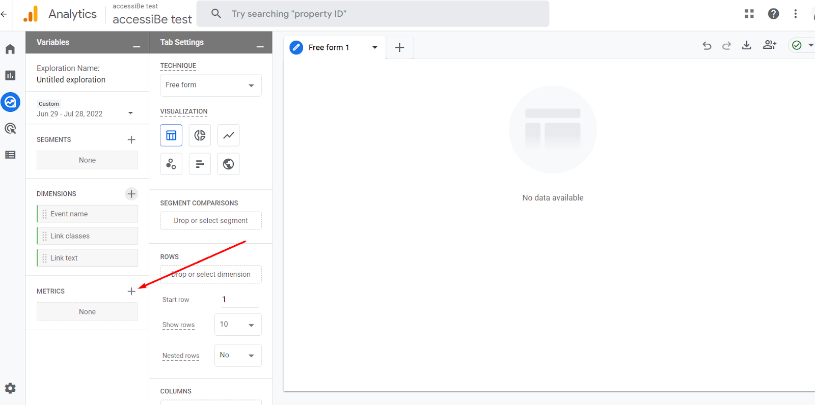The image size is (815, 405).
Task: Open the Nested rows dropdown
Action: tap(238, 355)
